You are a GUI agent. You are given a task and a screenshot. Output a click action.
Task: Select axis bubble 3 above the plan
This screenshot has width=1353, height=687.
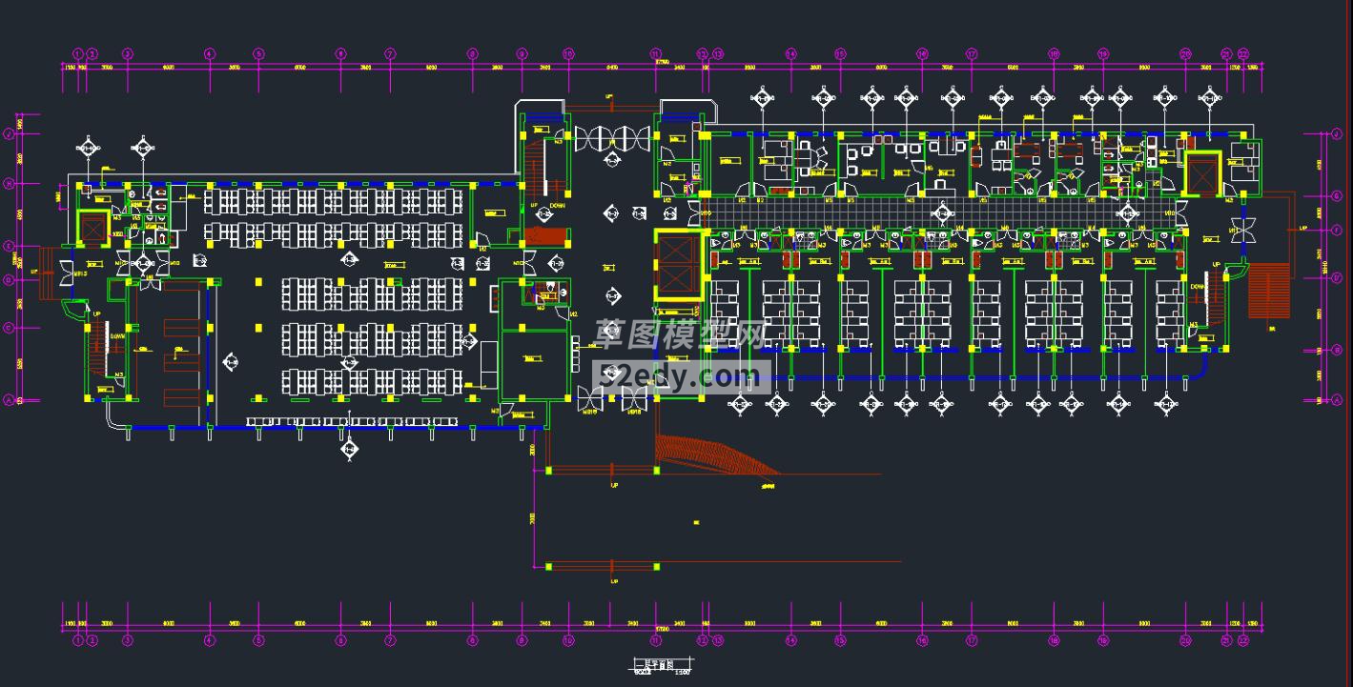click(x=128, y=54)
